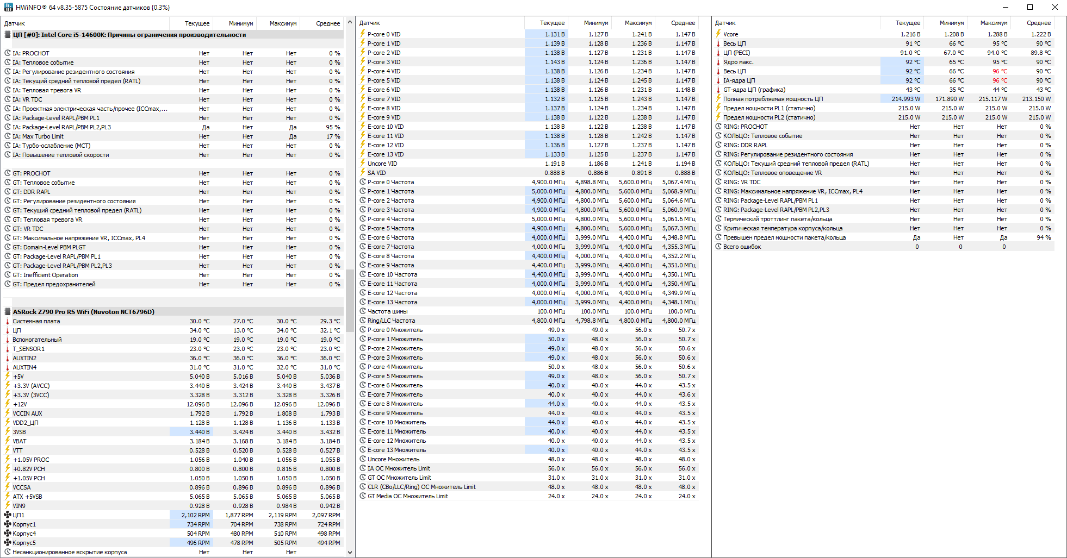Click the Среднее column header in the right panel
Viewport: 1067px width, 558px height.
click(1039, 23)
